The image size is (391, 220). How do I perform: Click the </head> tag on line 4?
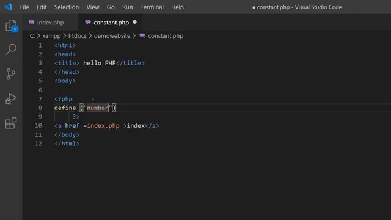(67, 72)
